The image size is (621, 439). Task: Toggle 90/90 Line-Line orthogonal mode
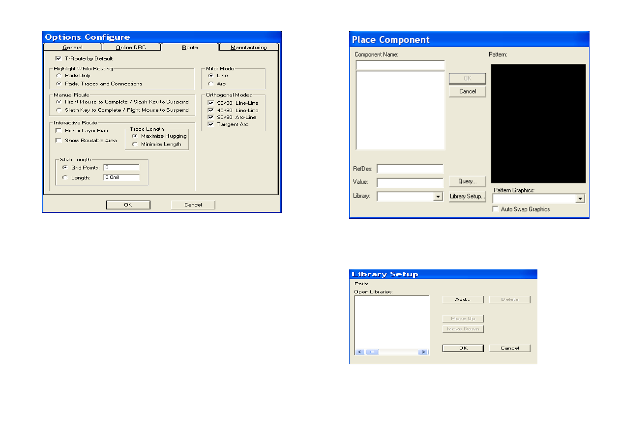point(211,103)
